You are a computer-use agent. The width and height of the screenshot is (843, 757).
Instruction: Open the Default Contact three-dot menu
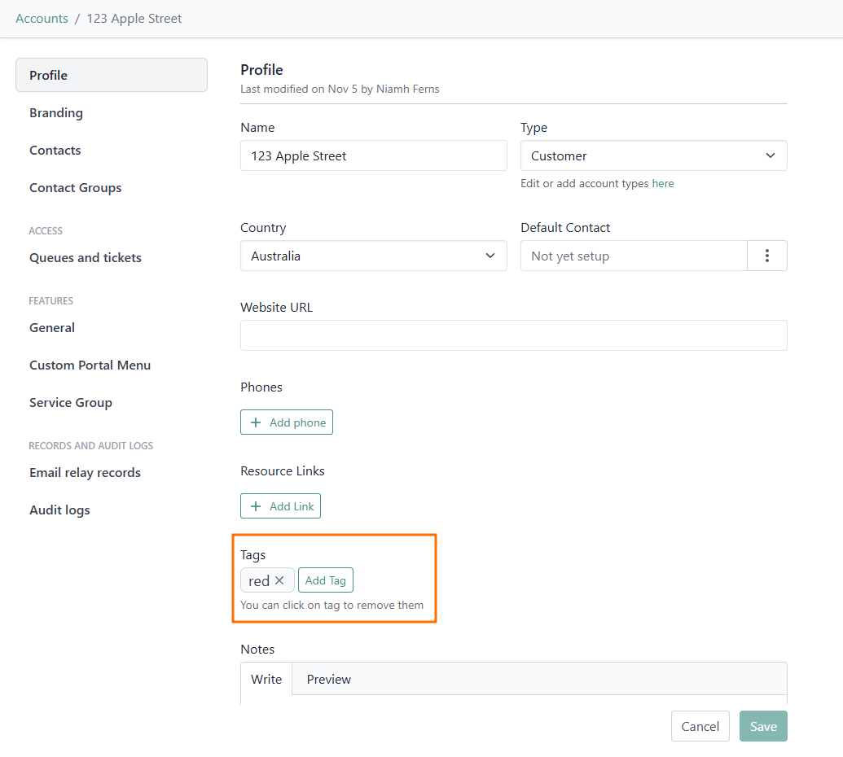point(767,256)
